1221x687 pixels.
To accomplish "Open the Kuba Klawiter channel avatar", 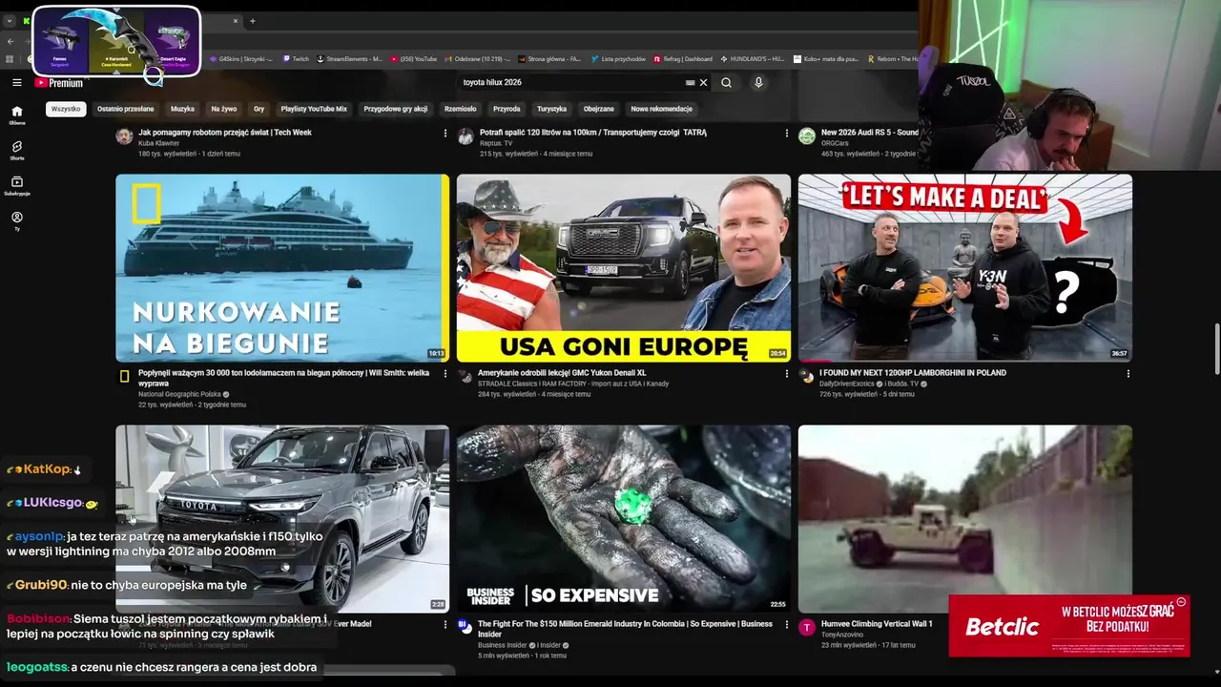I will click(x=124, y=136).
